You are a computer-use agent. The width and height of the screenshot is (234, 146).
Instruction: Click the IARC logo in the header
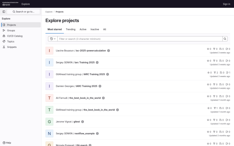(x=10, y=4)
